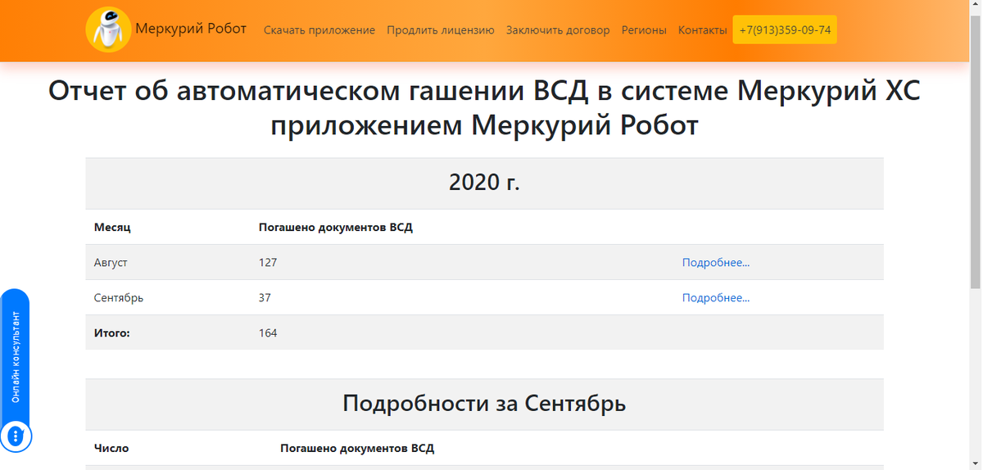The image size is (983, 470).
Task: Click Погашено документов ВСД header in 2020 table
Action: click(x=336, y=228)
